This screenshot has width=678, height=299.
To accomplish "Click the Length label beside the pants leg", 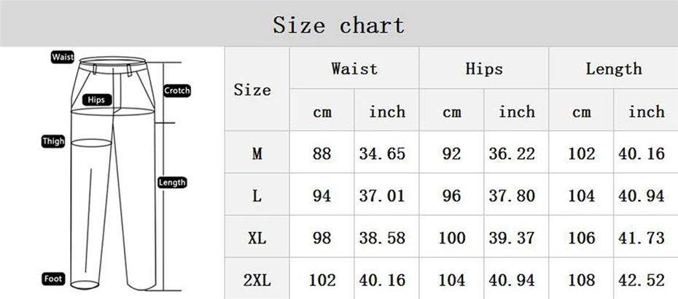I will pyautogui.click(x=172, y=182).
